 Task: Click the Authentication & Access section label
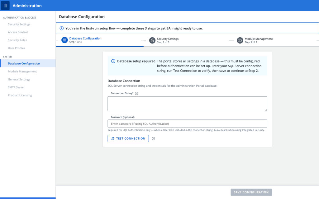tap(20, 18)
